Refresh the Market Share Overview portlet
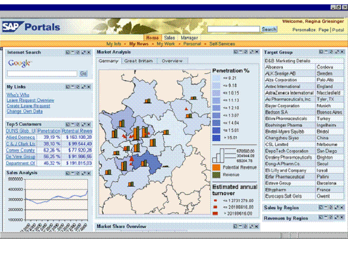Image resolution: width=348 pixels, height=261 pixels. [x=246, y=226]
